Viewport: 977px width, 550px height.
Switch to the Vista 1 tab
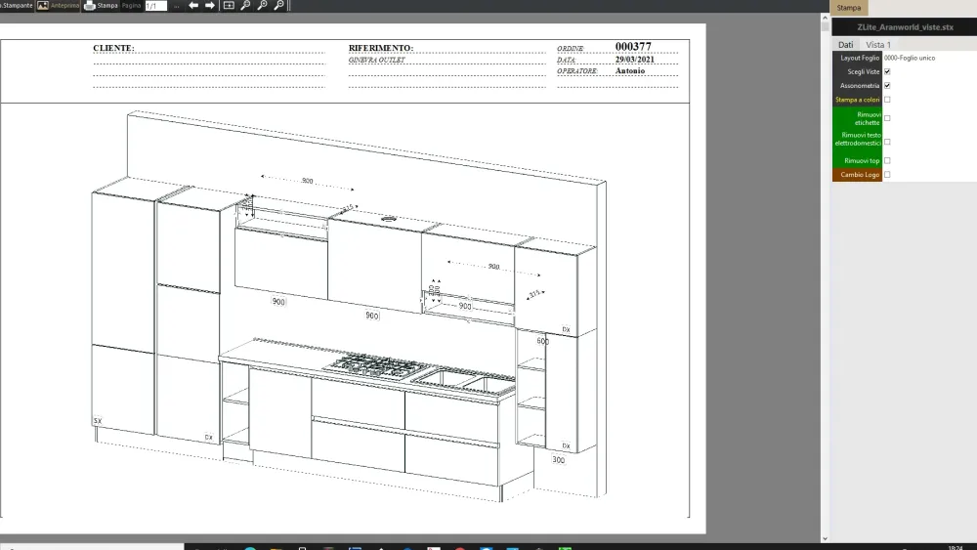point(877,45)
